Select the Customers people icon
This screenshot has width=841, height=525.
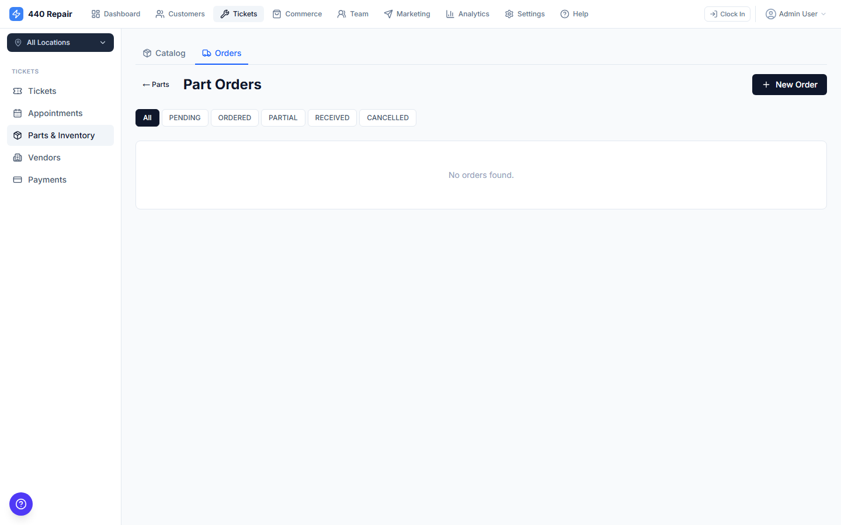[159, 13]
